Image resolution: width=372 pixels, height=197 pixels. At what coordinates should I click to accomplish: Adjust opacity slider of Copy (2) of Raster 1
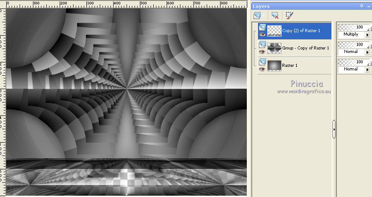coord(353,27)
